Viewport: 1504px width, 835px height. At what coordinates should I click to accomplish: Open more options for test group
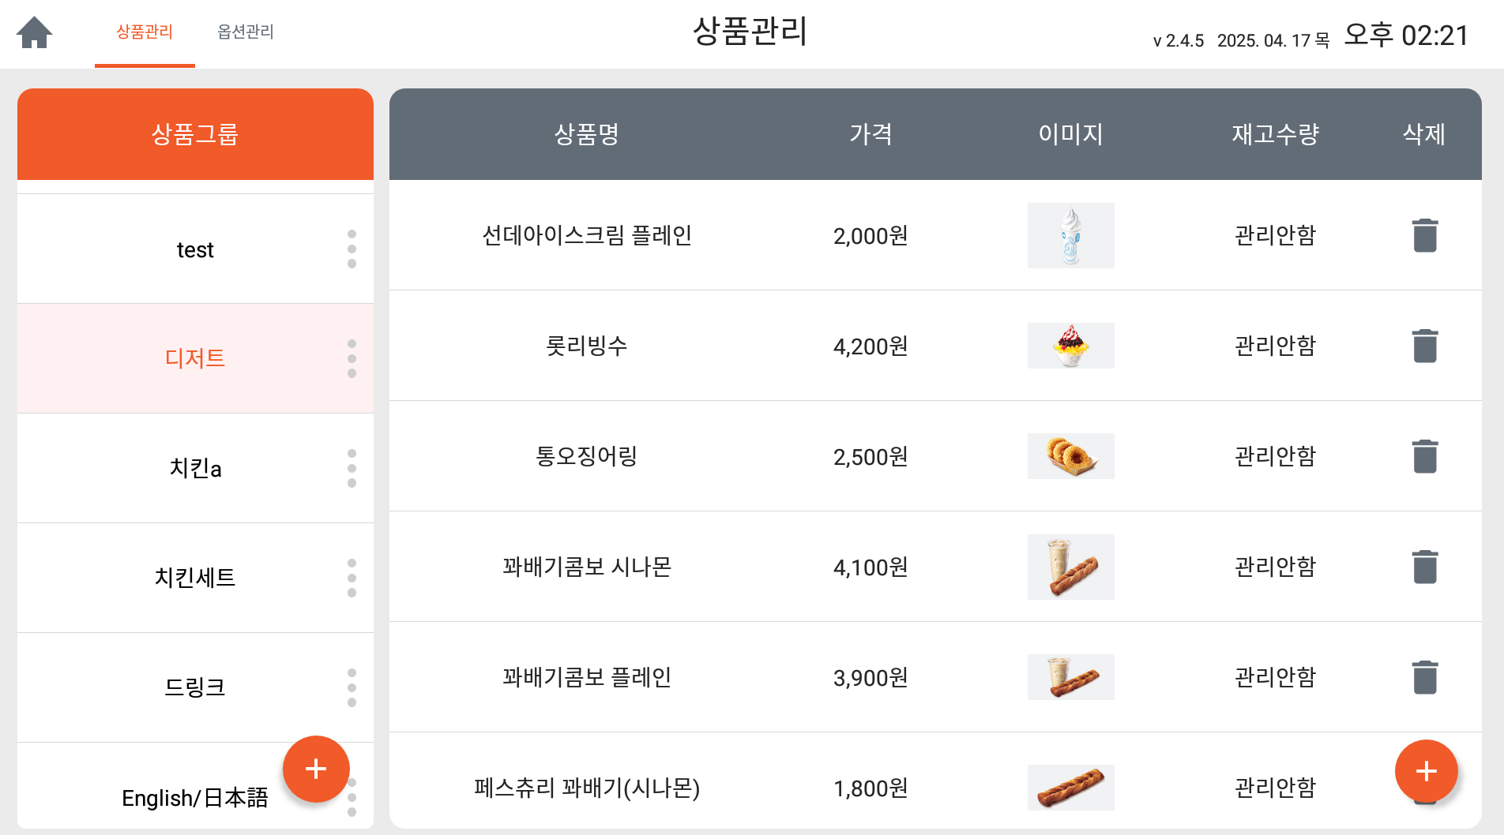tap(352, 249)
